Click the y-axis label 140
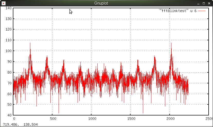Viewport: 213px width, 127px height. point(9,8)
